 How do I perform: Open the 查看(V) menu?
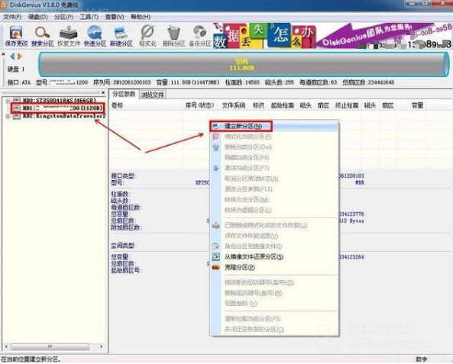pos(115,17)
